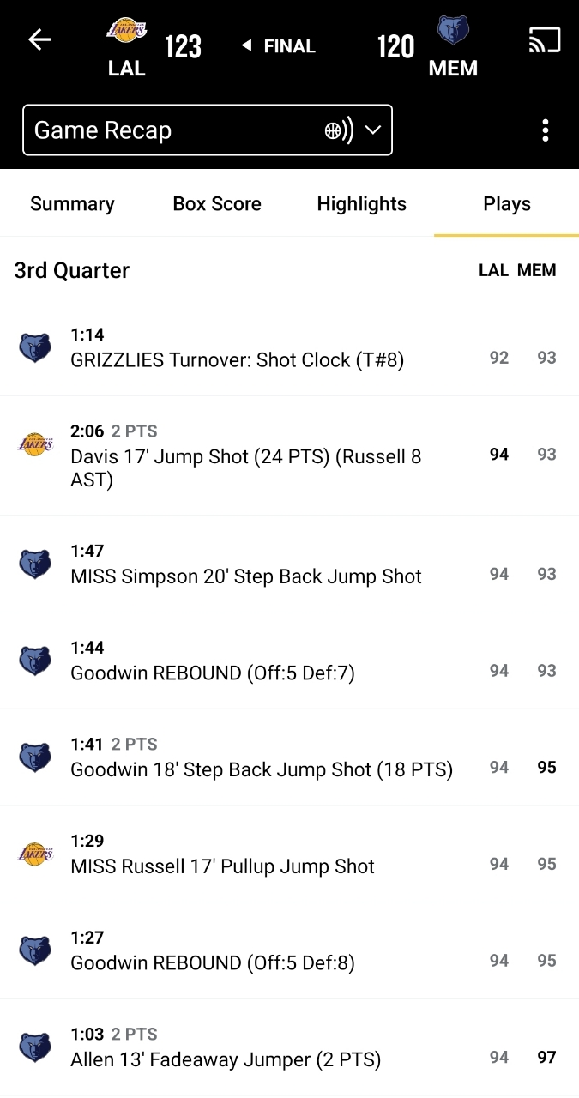Select MISS Simpson 20' Step Back play
Viewport: 579px width, 1098px height.
246,576
